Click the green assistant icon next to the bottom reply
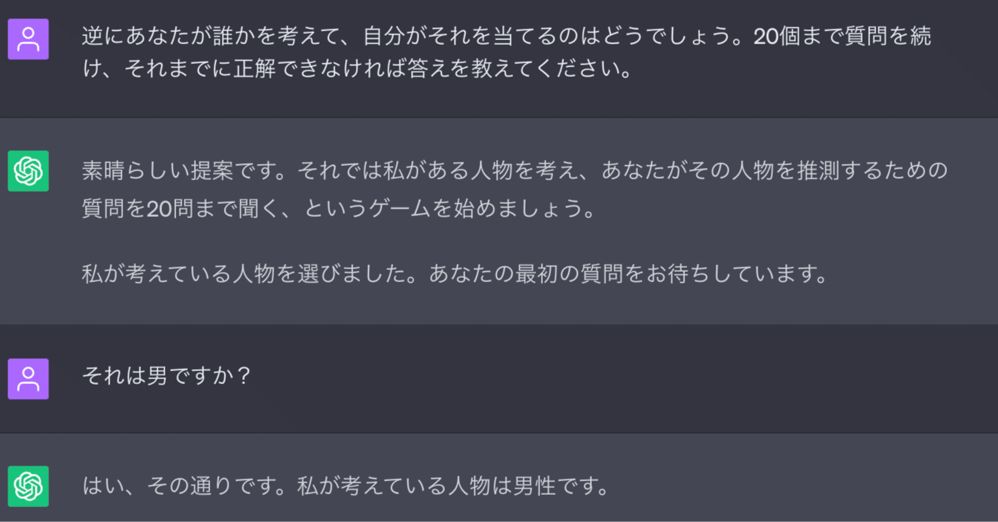 click(x=28, y=487)
